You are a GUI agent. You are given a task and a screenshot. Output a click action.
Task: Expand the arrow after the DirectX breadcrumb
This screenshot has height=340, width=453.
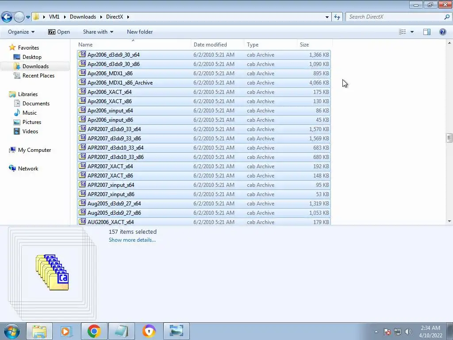coord(128,17)
